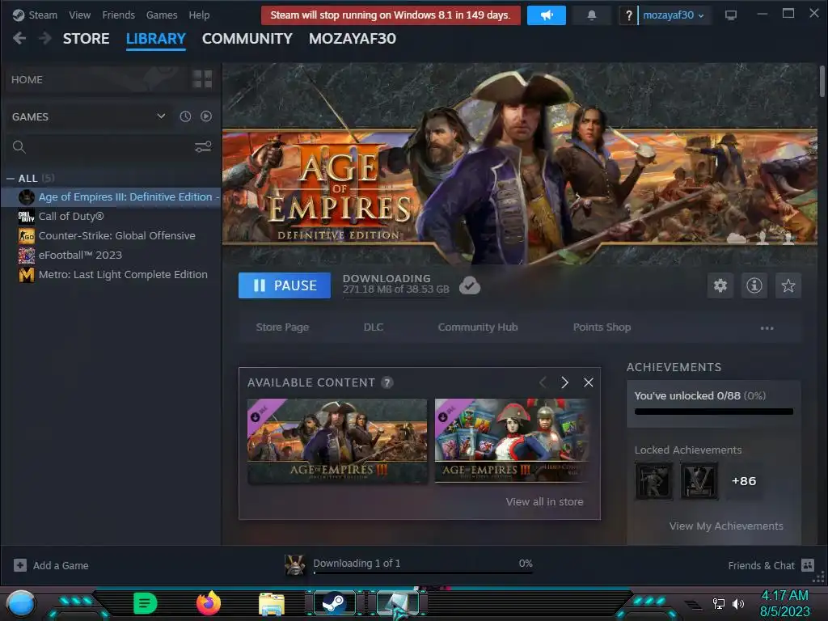Open first locked achievement icon

tap(653, 480)
